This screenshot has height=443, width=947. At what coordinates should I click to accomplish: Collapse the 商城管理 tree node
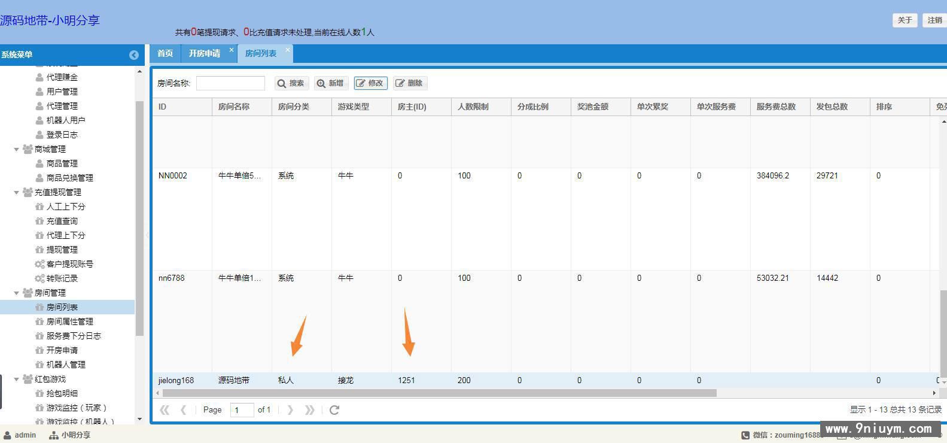pyautogui.click(x=16, y=150)
